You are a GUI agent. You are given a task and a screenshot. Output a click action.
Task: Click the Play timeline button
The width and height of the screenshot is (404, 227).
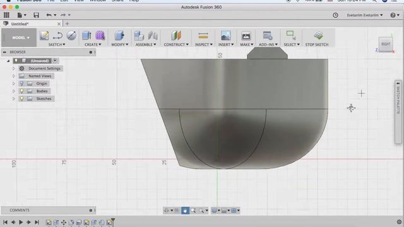pos(21,222)
